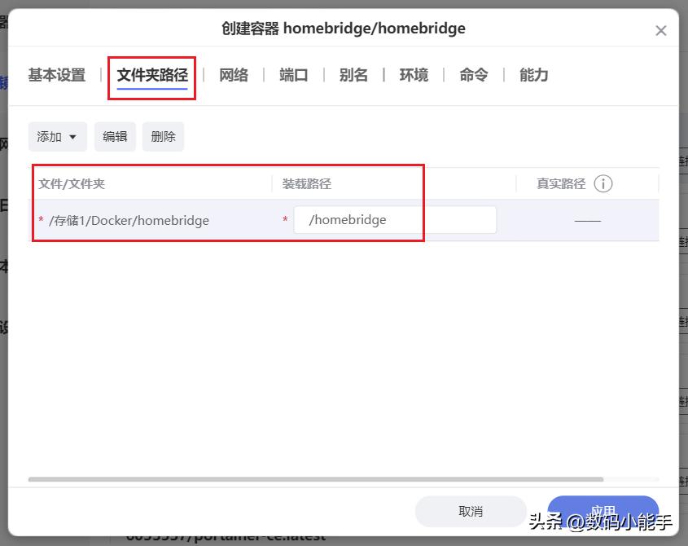Open the 别名 tab
Image resolution: width=688 pixels, height=546 pixels.
pos(353,75)
